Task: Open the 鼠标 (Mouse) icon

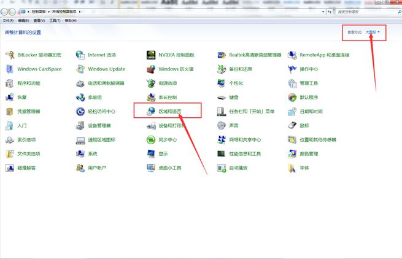Action: pyautogui.click(x=292, y=126)
